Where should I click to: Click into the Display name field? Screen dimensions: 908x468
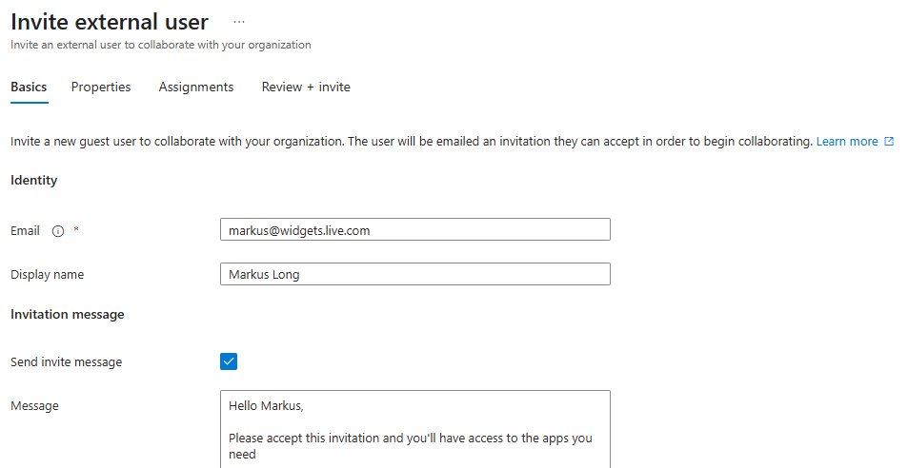(x=414, y=275)
